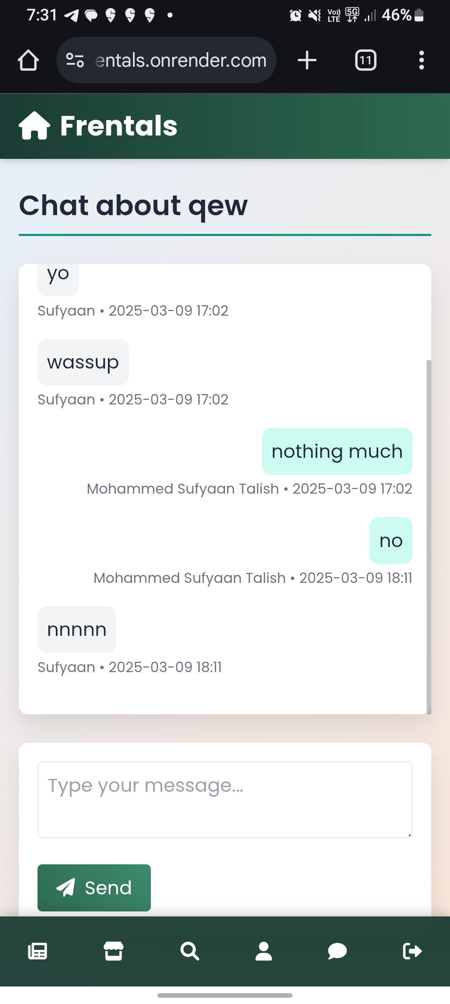Screen dimensions: 450x1004
Task: Tap the 'wassup' message bubble
Action: point(83,362)
